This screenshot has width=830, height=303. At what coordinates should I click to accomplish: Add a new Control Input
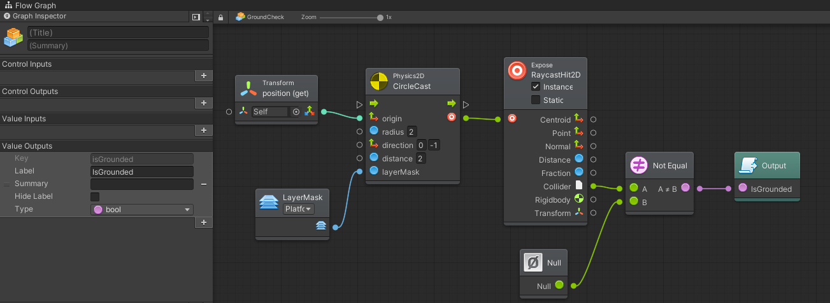coord(203,76)
